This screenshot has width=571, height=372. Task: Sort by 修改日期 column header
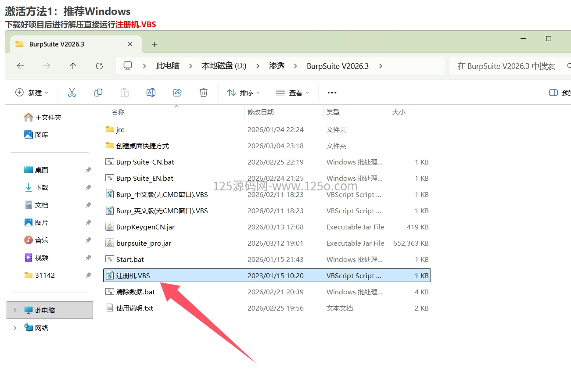(x=261, y=112)
